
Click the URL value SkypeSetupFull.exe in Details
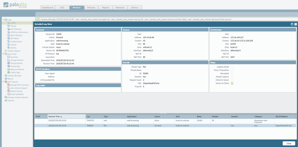pos(151,83)
